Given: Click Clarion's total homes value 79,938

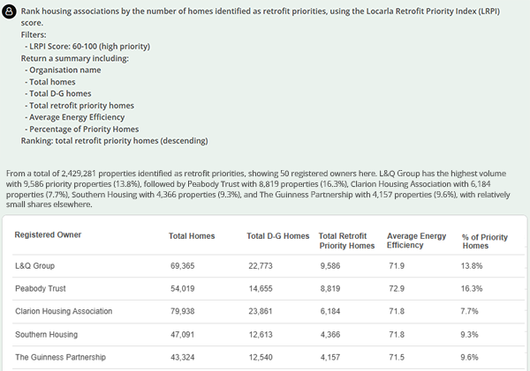Looking at the screenshot, I should coord(186,311).
